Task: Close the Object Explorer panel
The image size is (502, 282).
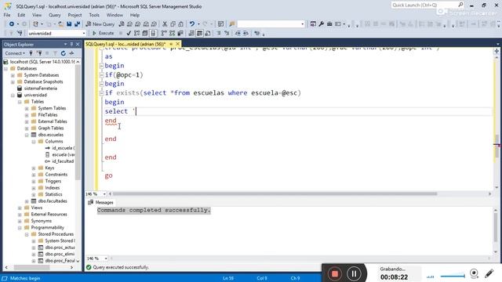Action: coord(78,44)
